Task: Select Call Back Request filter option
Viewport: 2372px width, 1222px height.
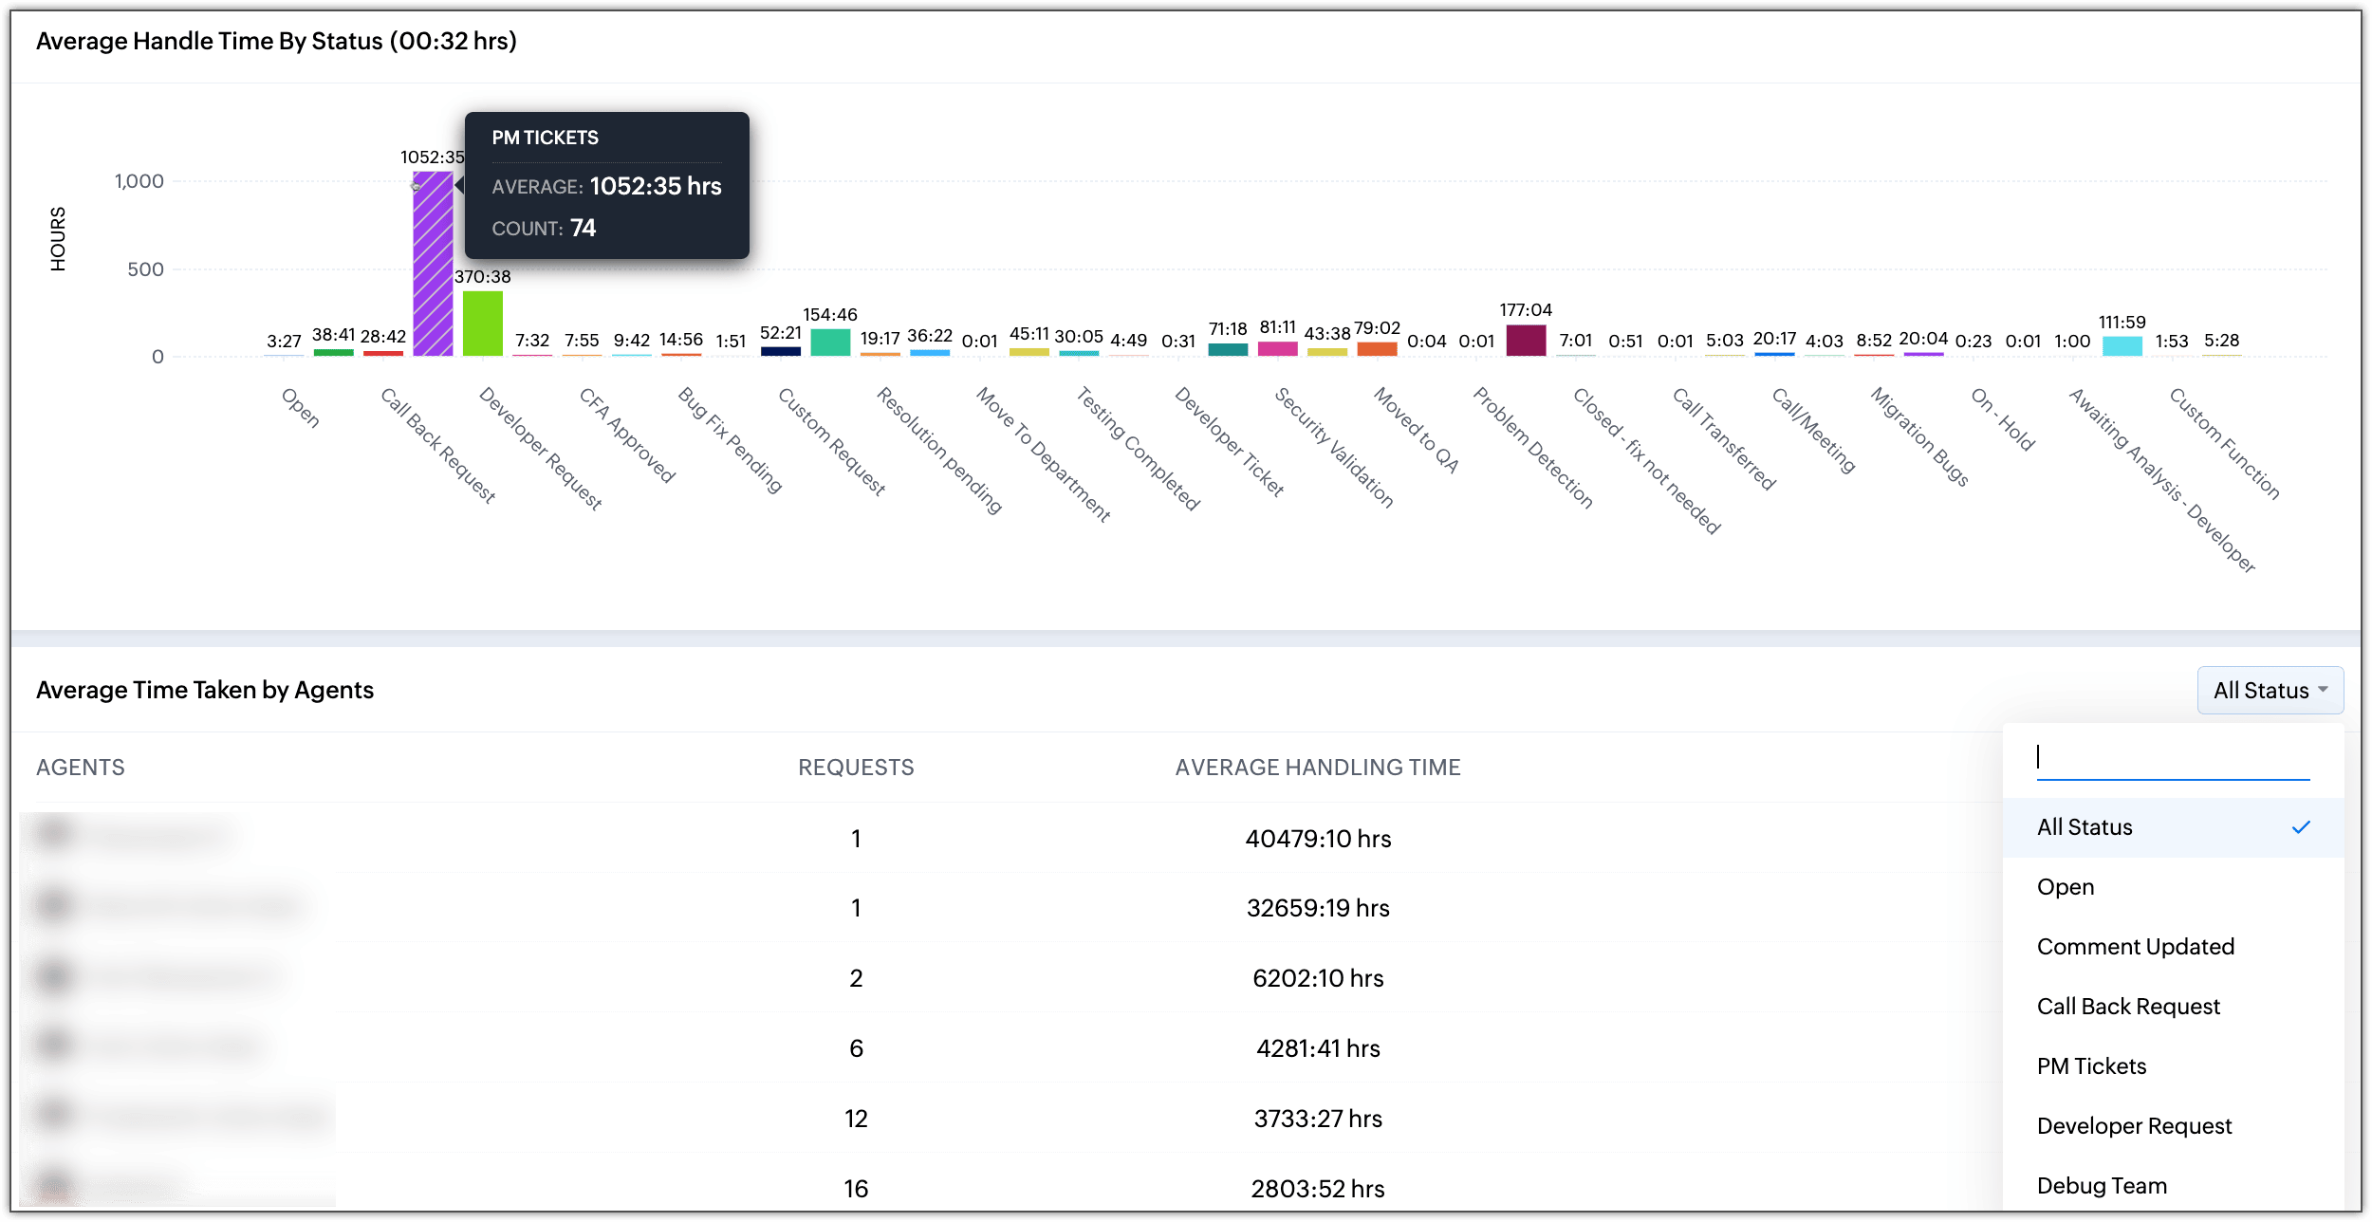Action: pos(2127,1007)
